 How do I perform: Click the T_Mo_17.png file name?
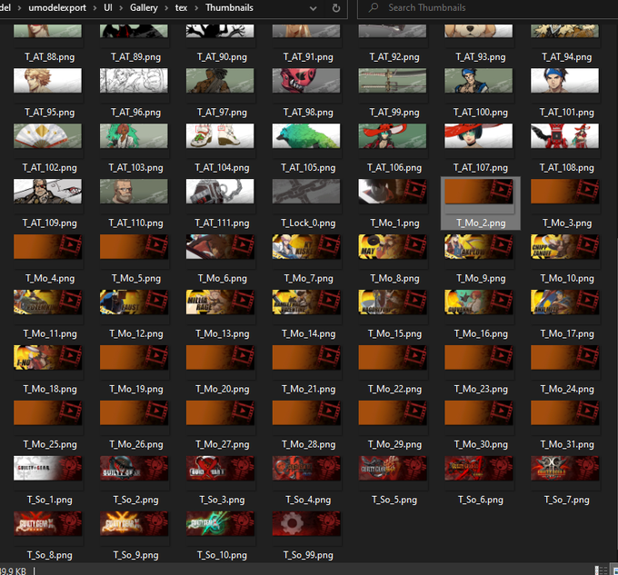(x=567, y=334)
